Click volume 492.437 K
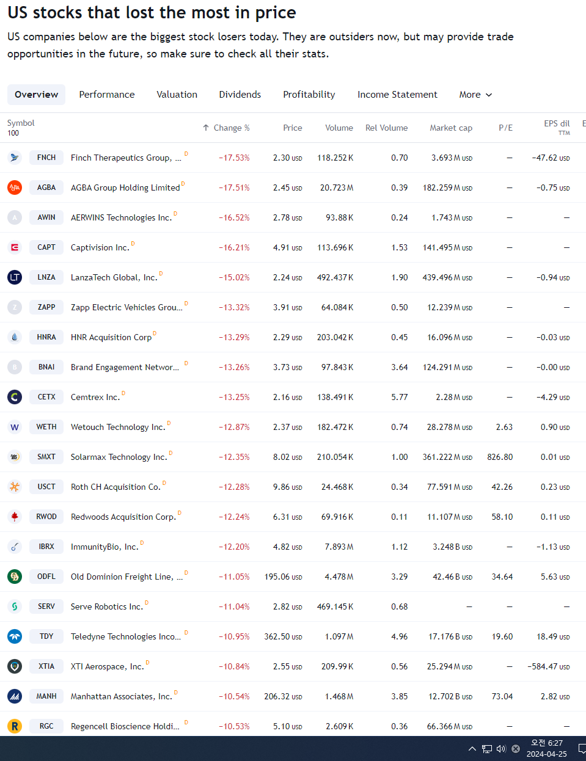The height and width of the screenshot is (761, 586). pyautogui.click(x=335, y=277)
